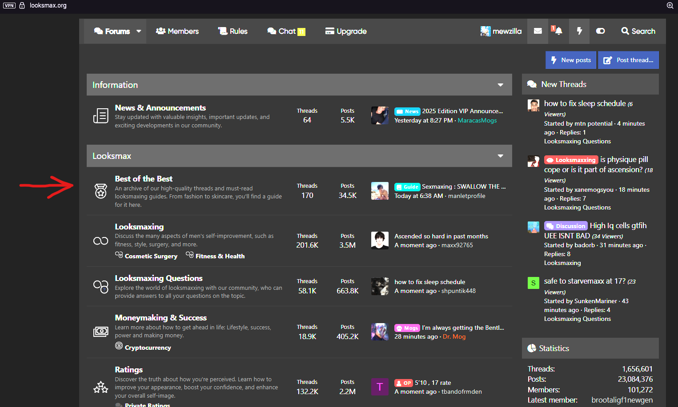Click the mewzilla user avatar

pos(485,31)
